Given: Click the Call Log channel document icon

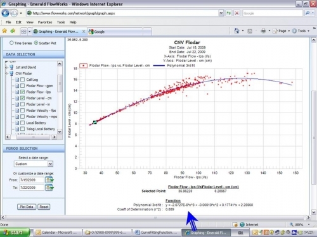Looking at the screenshot, I should tap(17, 80).
